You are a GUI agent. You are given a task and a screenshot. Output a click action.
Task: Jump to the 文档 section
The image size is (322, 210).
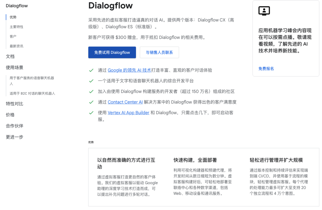[10, 57]
